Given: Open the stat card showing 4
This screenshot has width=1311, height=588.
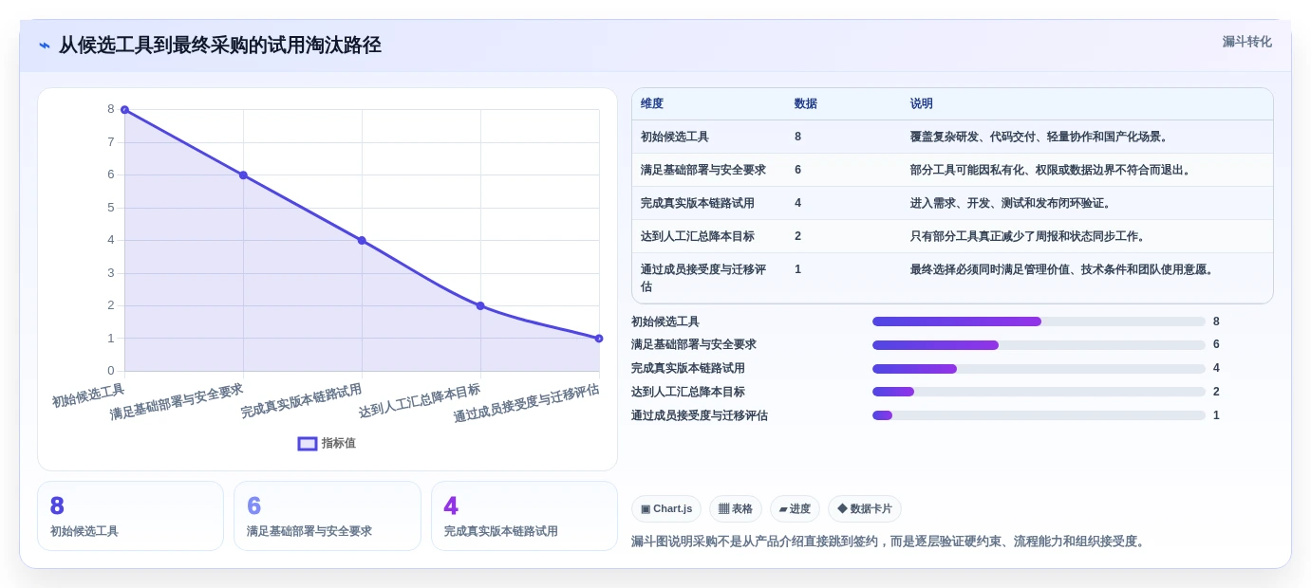Looking at the screenshot, I should pyautogui.click(x=524, y=516).
